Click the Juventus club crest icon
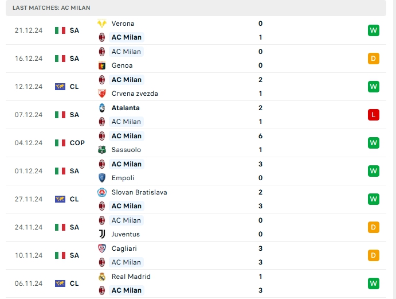Image resolution: width=396 pixels, height=299 pixels. point(102,234)
